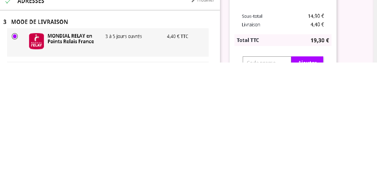Click the pencil edit icon for Adresses
Screen dimensions: 377x190
(193, 1)
